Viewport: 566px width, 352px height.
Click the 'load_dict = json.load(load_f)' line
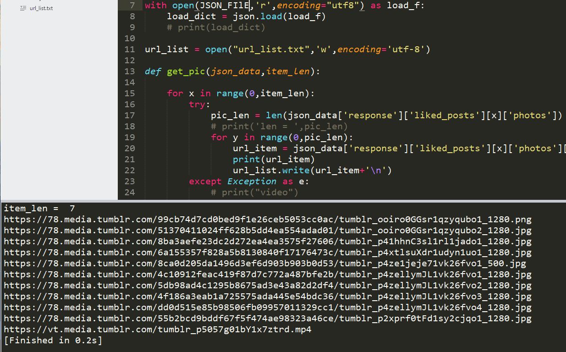click(247, 16)
